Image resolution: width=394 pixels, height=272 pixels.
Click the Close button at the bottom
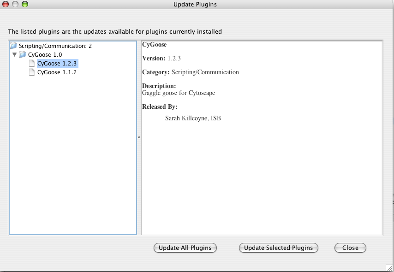click(350, 248)
